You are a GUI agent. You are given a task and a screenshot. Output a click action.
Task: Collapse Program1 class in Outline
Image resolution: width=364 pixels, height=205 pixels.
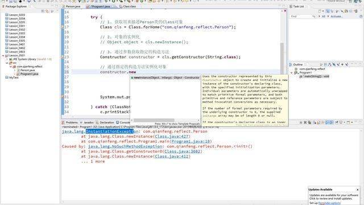click(x=292, y=72)
